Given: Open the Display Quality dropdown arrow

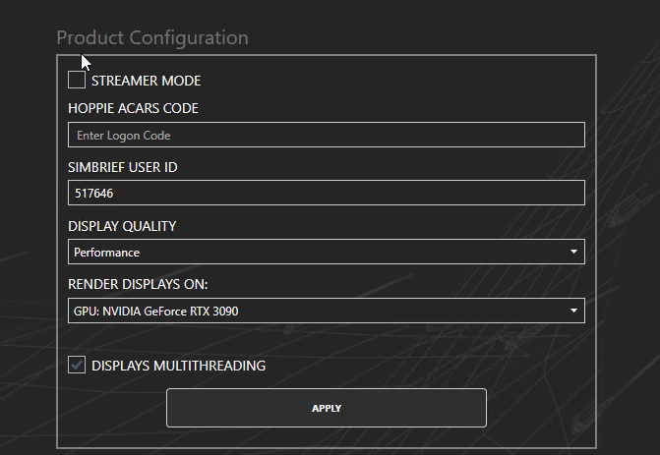Looking at the screenshot, I should (x=573, y=252).
